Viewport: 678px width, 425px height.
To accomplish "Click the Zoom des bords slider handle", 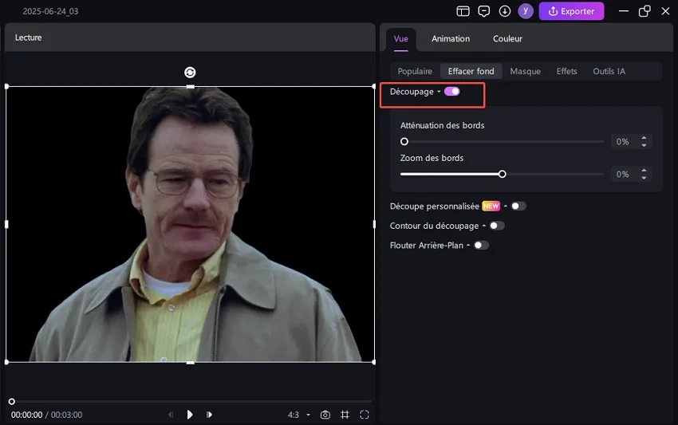I will point(503,174).
